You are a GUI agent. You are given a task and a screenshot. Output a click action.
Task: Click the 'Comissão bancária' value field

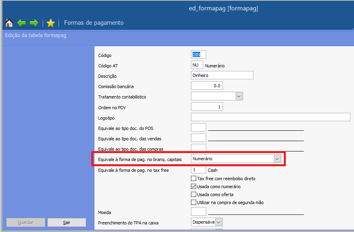coord(206,86)
